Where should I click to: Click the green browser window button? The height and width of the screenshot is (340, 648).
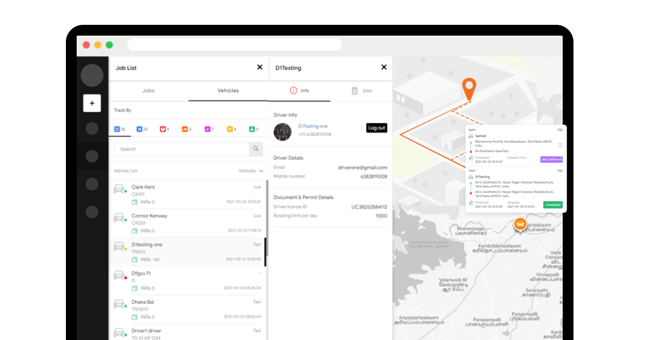pyautogui.click(x=109, y=45)
